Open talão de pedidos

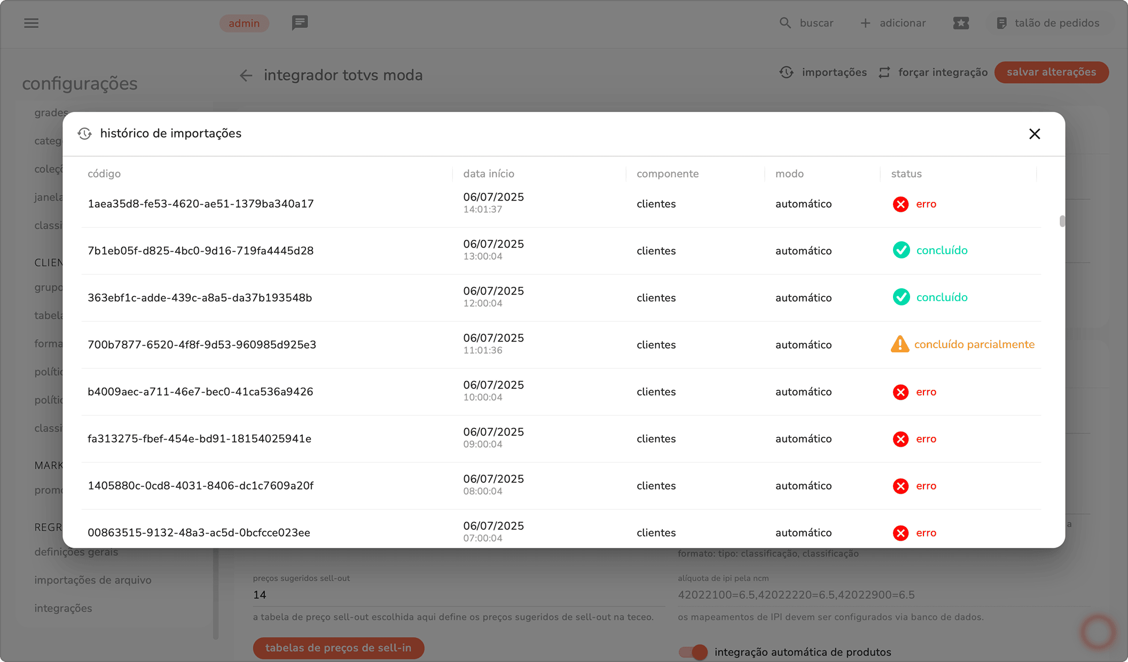point(1048,23)
